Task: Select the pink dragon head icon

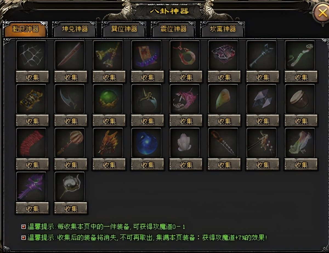Action: tap(185, 99)
